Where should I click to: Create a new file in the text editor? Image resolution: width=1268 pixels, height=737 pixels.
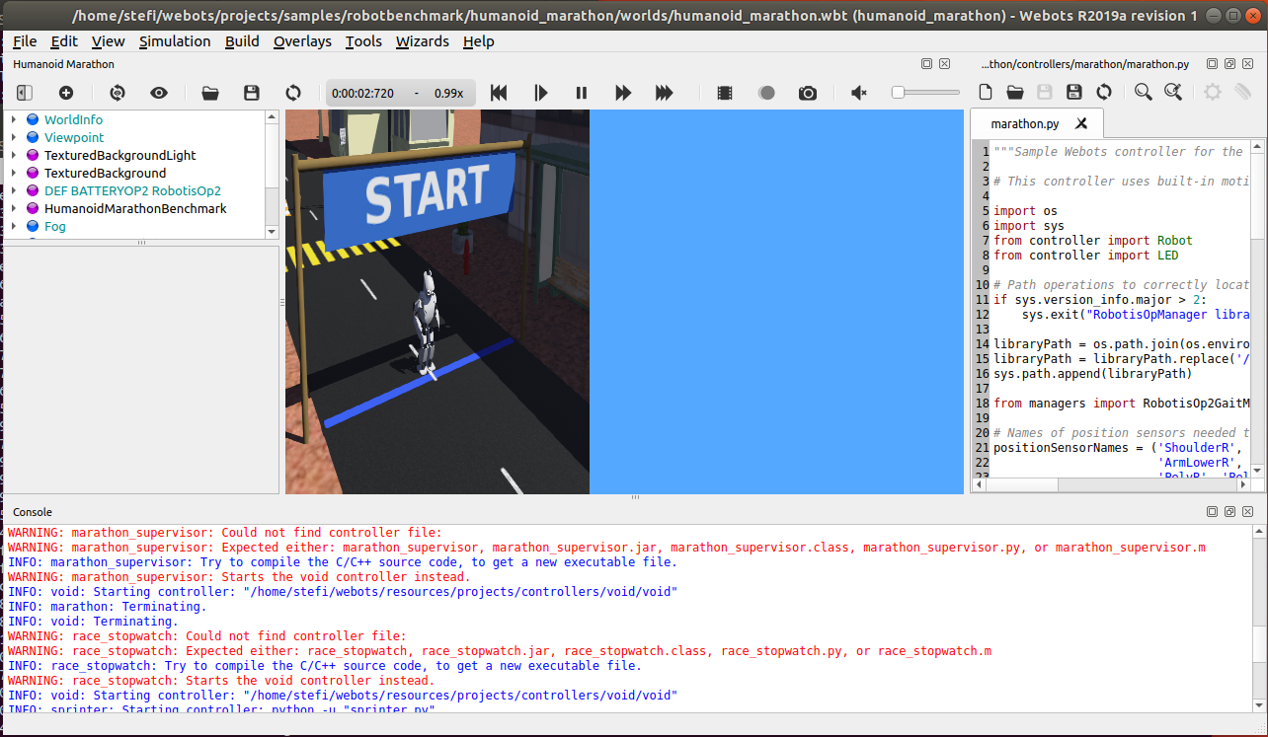(x=985, y=92)
